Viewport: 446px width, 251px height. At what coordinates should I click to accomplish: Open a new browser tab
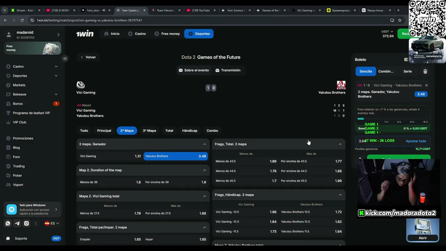pos(398,10)
